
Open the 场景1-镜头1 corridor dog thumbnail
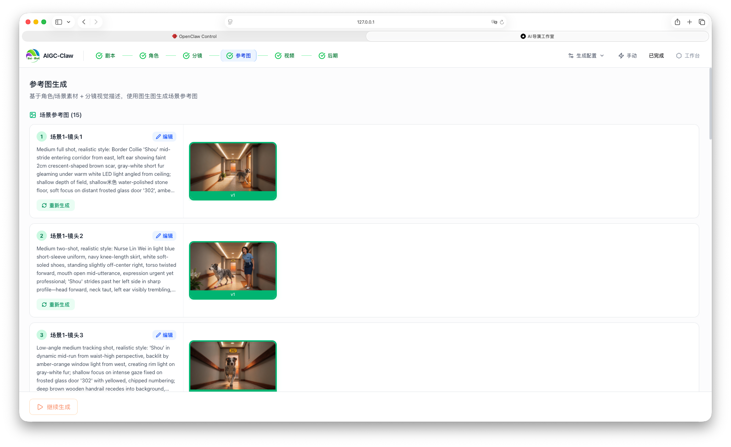(233, 168)
